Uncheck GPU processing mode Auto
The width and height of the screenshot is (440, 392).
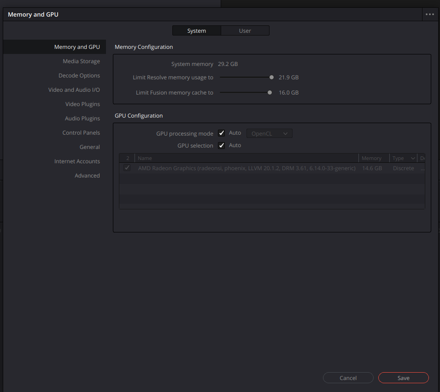click(x=222, y=133)
